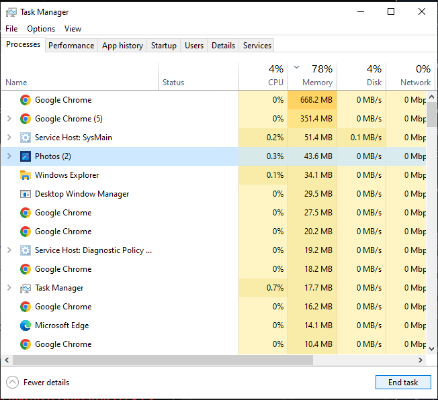Screen dimensions: 438x400
Task: Click the Task Manager title bar icon
Action: pos(11,12)
